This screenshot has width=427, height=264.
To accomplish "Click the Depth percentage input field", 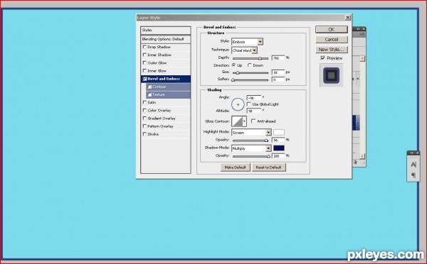I will [278, 58].
